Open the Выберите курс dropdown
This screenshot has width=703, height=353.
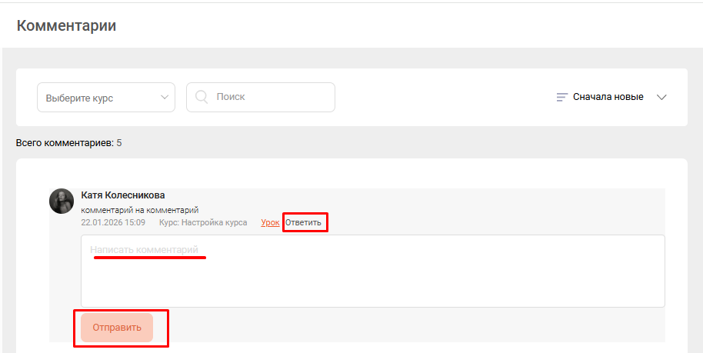(x=106, y=98)
